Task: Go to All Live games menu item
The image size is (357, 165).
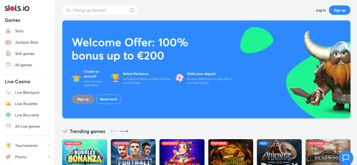Action: coord(27,126)
